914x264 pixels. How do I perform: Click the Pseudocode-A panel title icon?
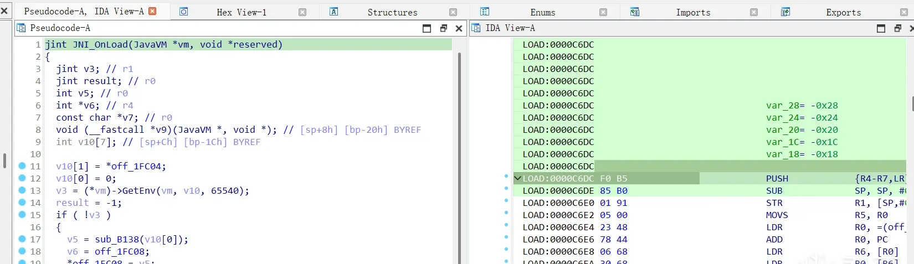22,28
